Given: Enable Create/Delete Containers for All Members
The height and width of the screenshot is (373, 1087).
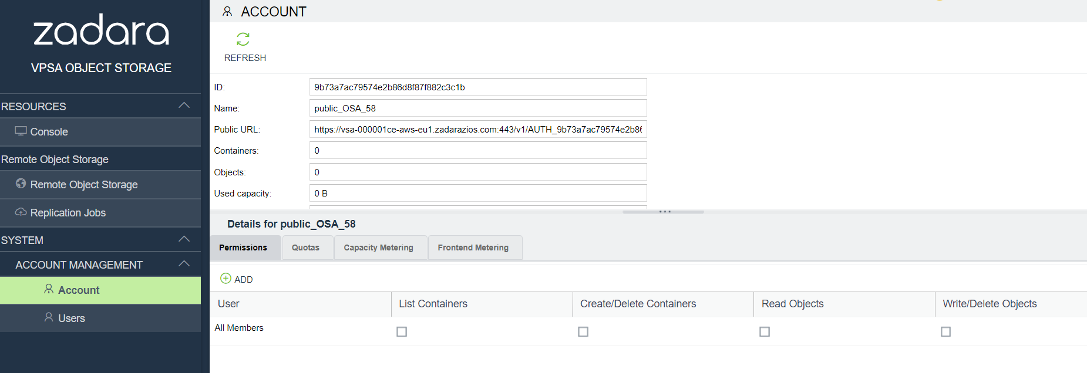Looking at the screenshot, I should 583,332.
